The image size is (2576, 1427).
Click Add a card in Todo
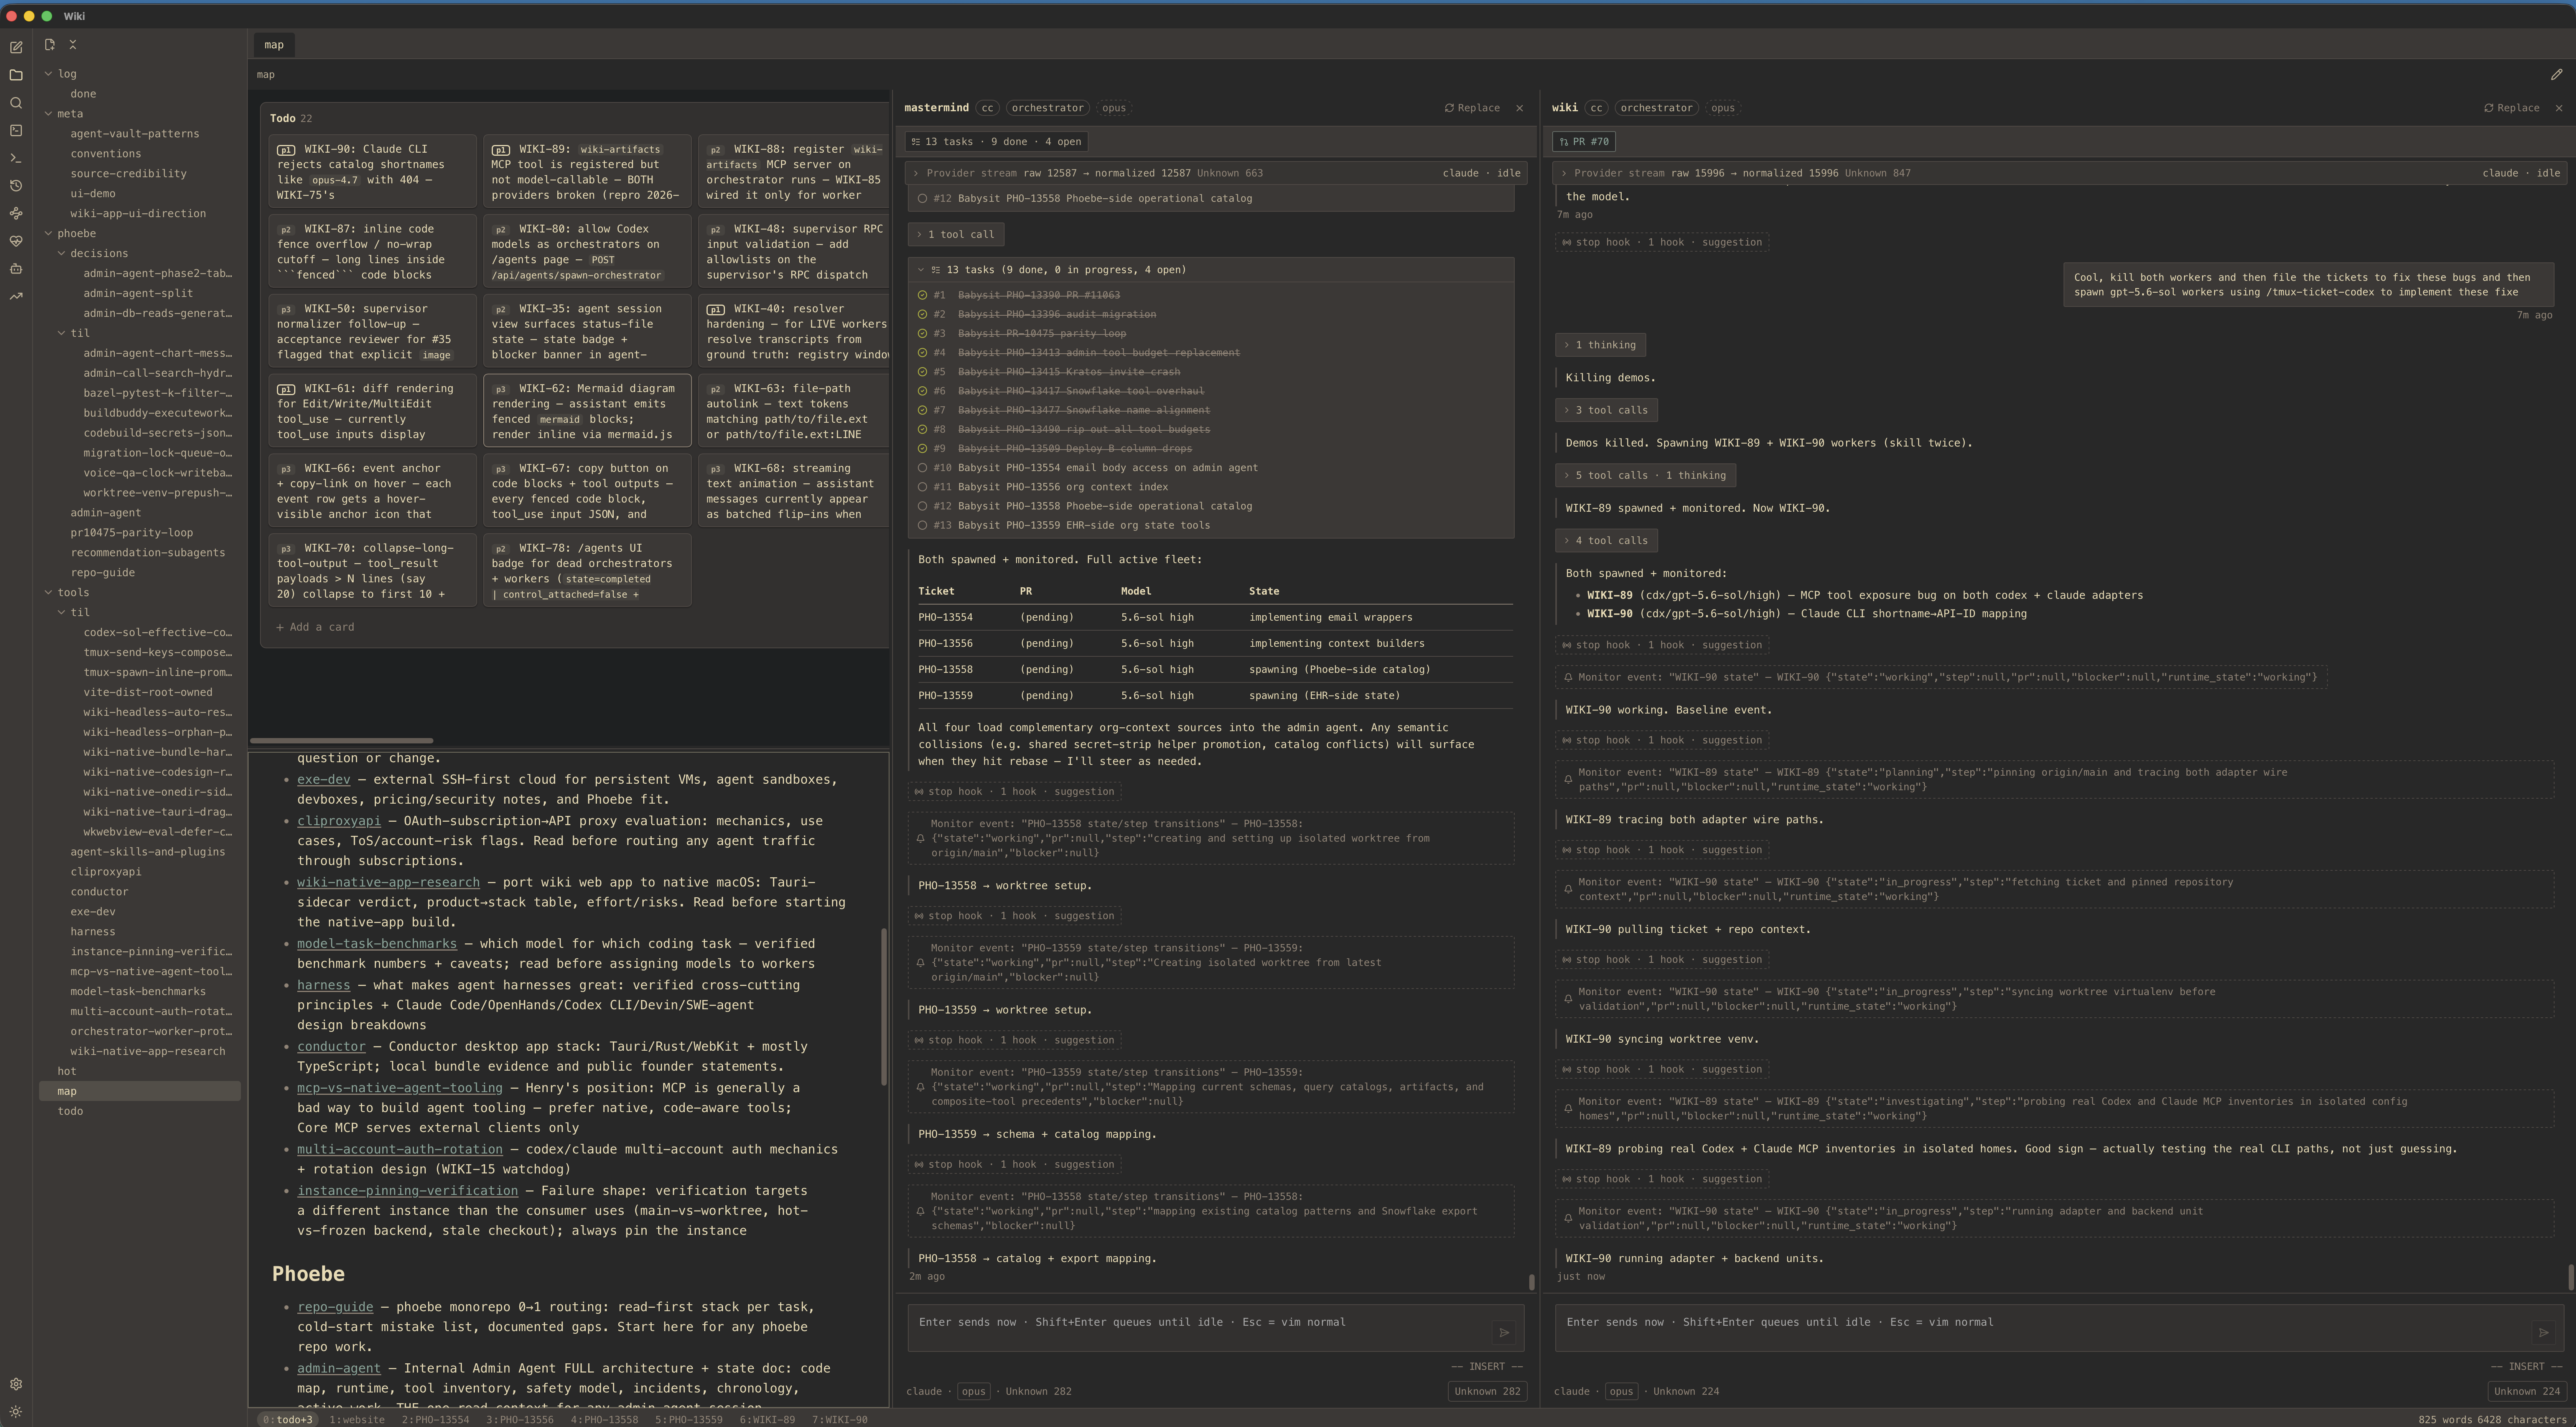[315, 627]
